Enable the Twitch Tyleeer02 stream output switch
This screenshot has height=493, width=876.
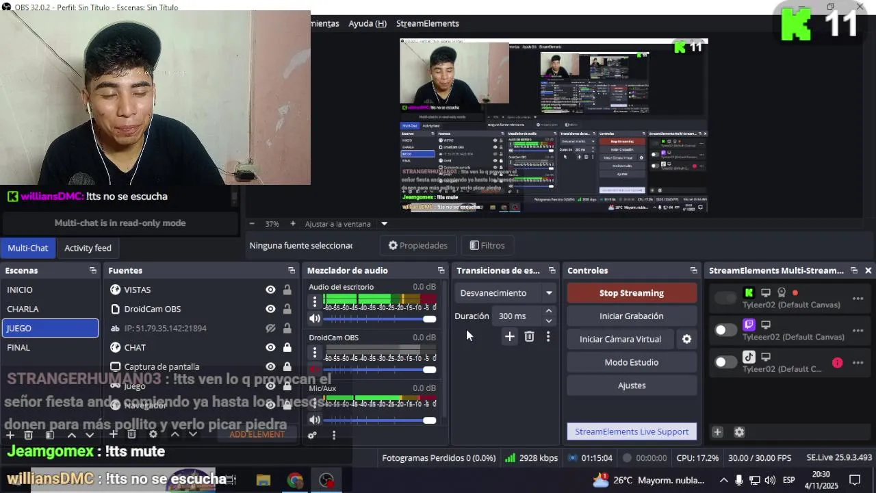tap(725, 330)
